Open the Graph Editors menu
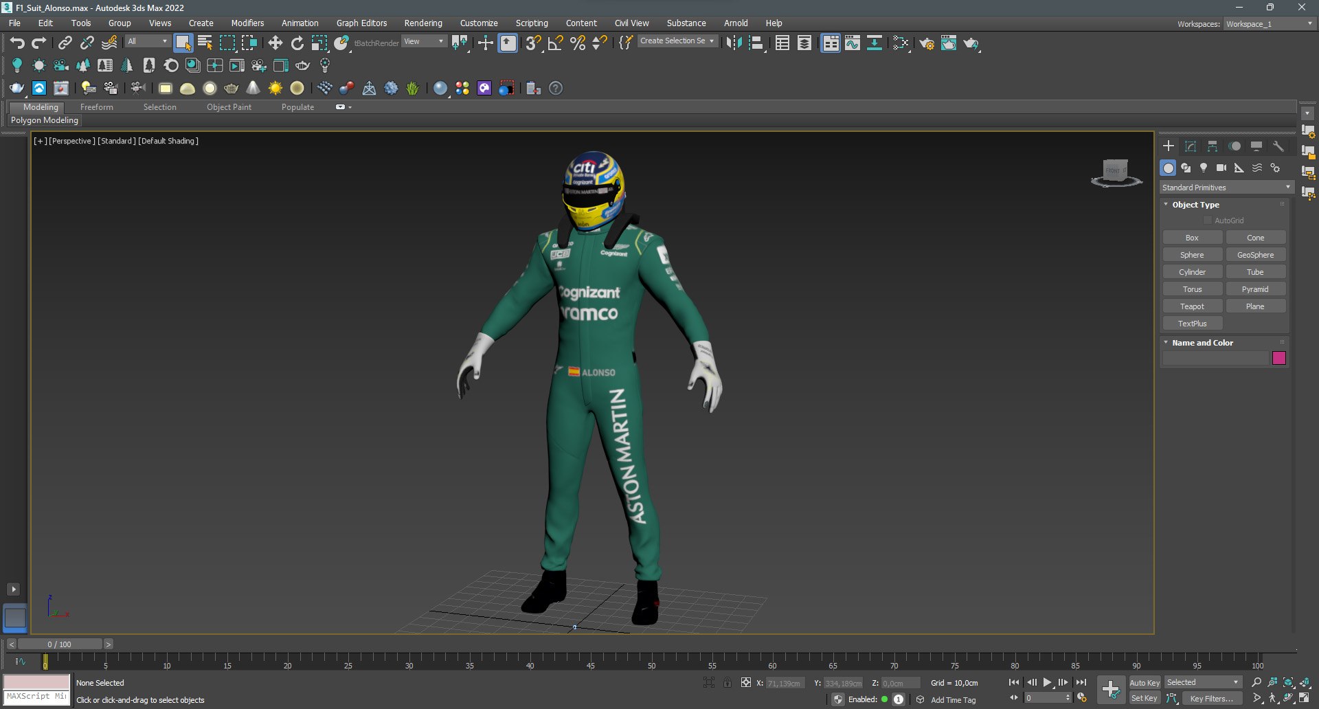Image resolution: width=1319 pixels, height=709 pixels. (361, 23)
